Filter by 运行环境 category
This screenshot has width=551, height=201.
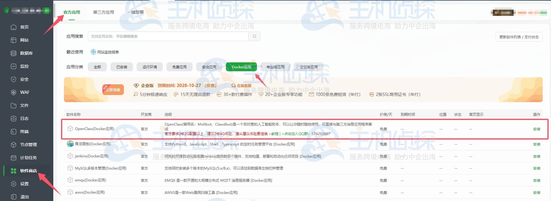point(150,67)
